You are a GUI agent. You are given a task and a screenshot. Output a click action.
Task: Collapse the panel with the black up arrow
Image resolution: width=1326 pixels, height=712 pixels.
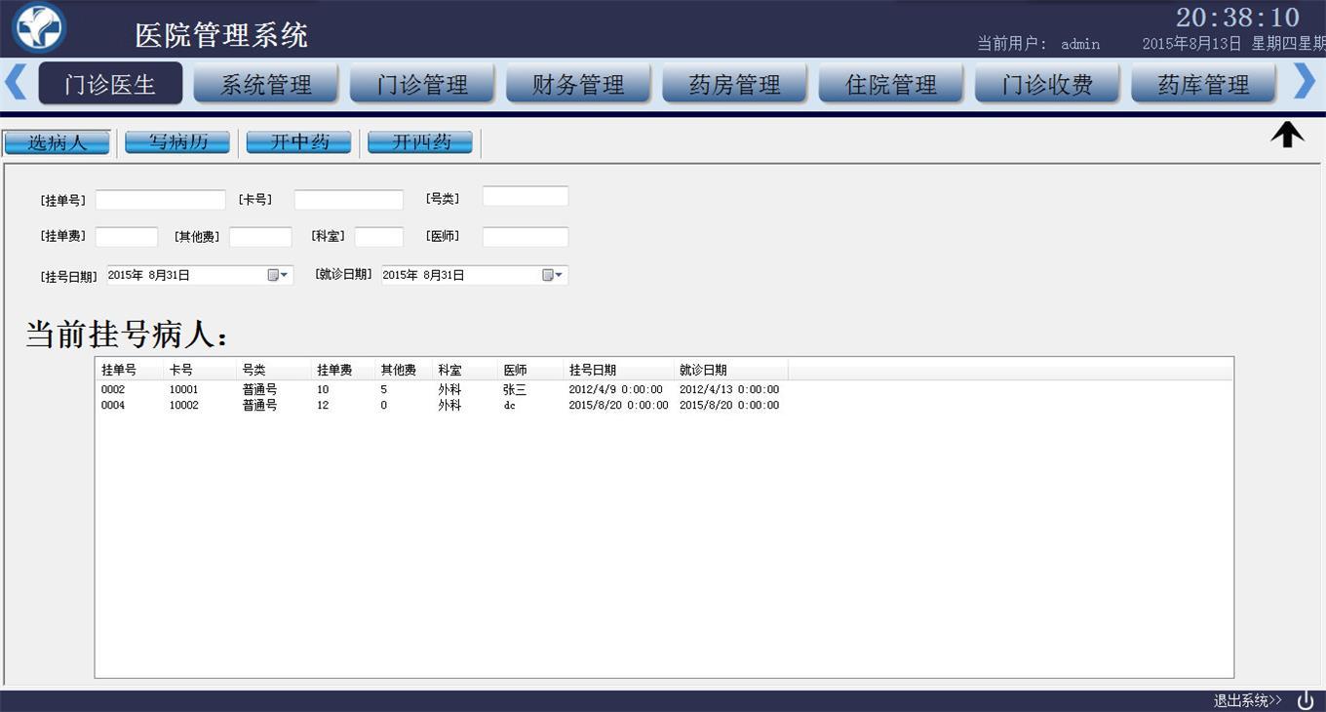pyautogui.click(x=1287, y=135)
